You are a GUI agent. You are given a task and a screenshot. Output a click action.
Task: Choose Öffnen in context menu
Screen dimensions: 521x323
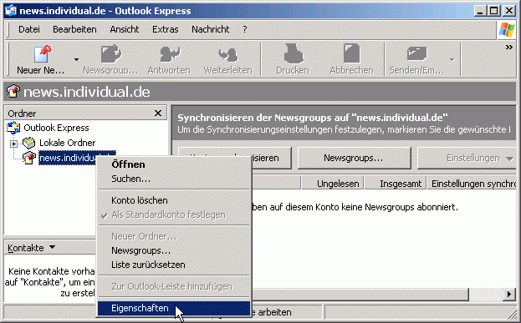(x=173, y=164)
